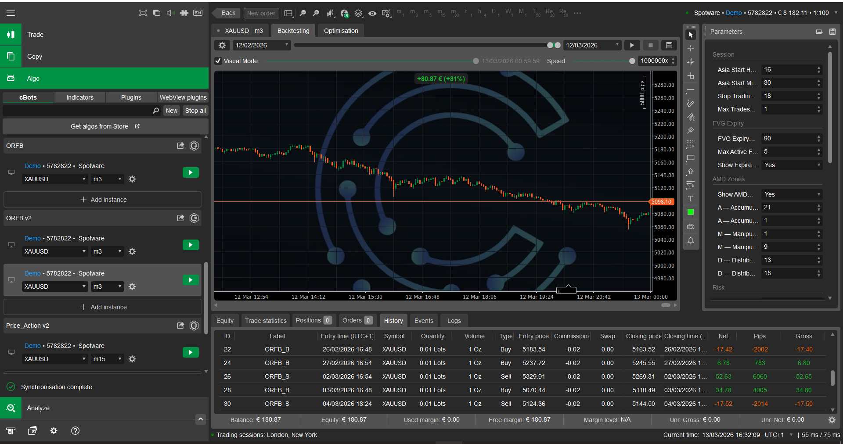Take a chart screenshot with camera icon

pos(690,227)
